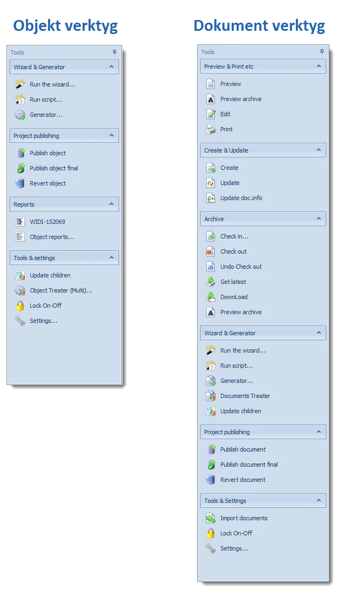Collapse Project publishing in Dokument verktyg panel

319,432
